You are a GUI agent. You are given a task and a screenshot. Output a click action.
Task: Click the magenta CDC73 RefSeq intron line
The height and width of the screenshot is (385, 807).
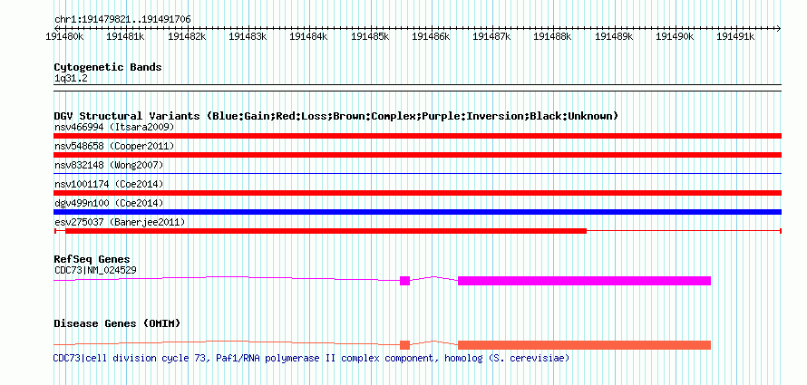(227, 277)
